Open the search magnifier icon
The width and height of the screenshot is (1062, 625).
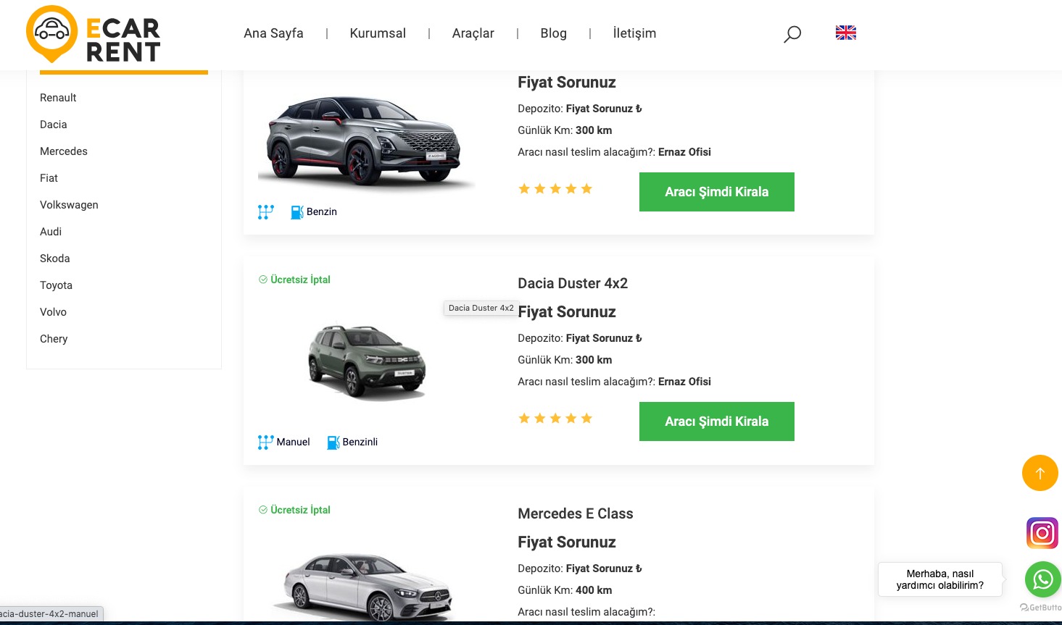coord(792,34)
